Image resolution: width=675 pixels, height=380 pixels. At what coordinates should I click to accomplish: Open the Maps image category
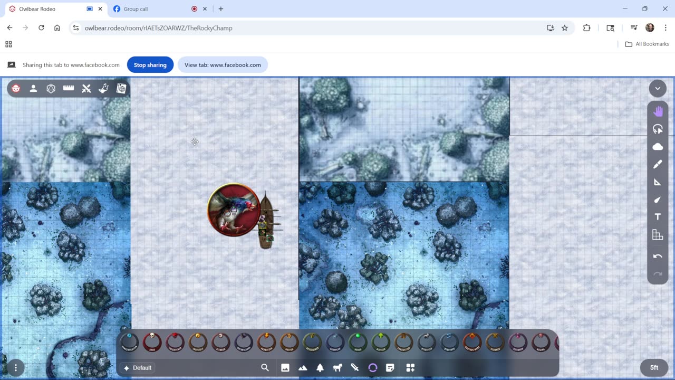tap(285, 368)
